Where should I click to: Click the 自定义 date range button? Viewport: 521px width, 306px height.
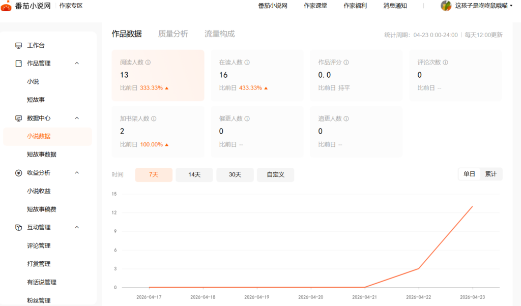[275, 175]
